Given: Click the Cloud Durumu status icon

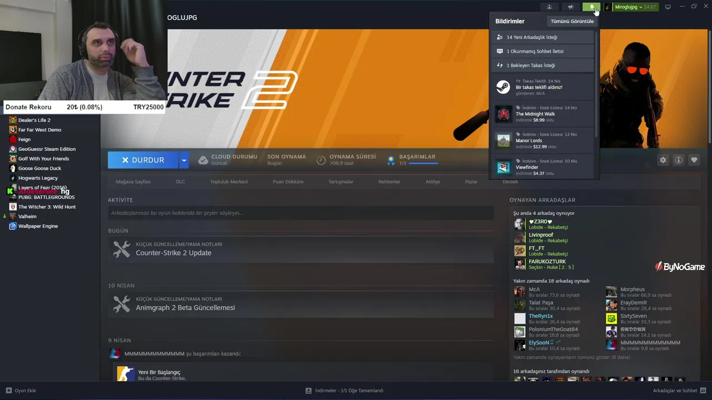Looking at the screenshot, I should coord(203,160).
